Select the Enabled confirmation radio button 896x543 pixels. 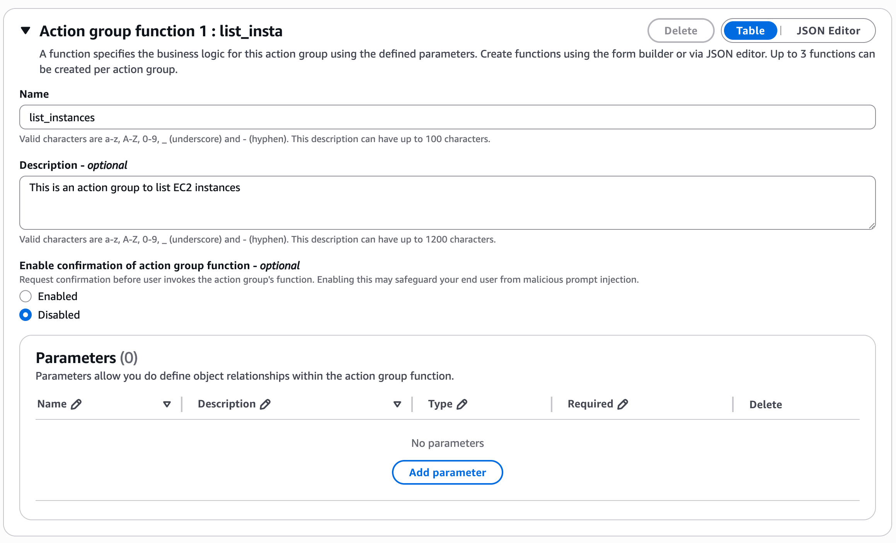pos(26,296)
